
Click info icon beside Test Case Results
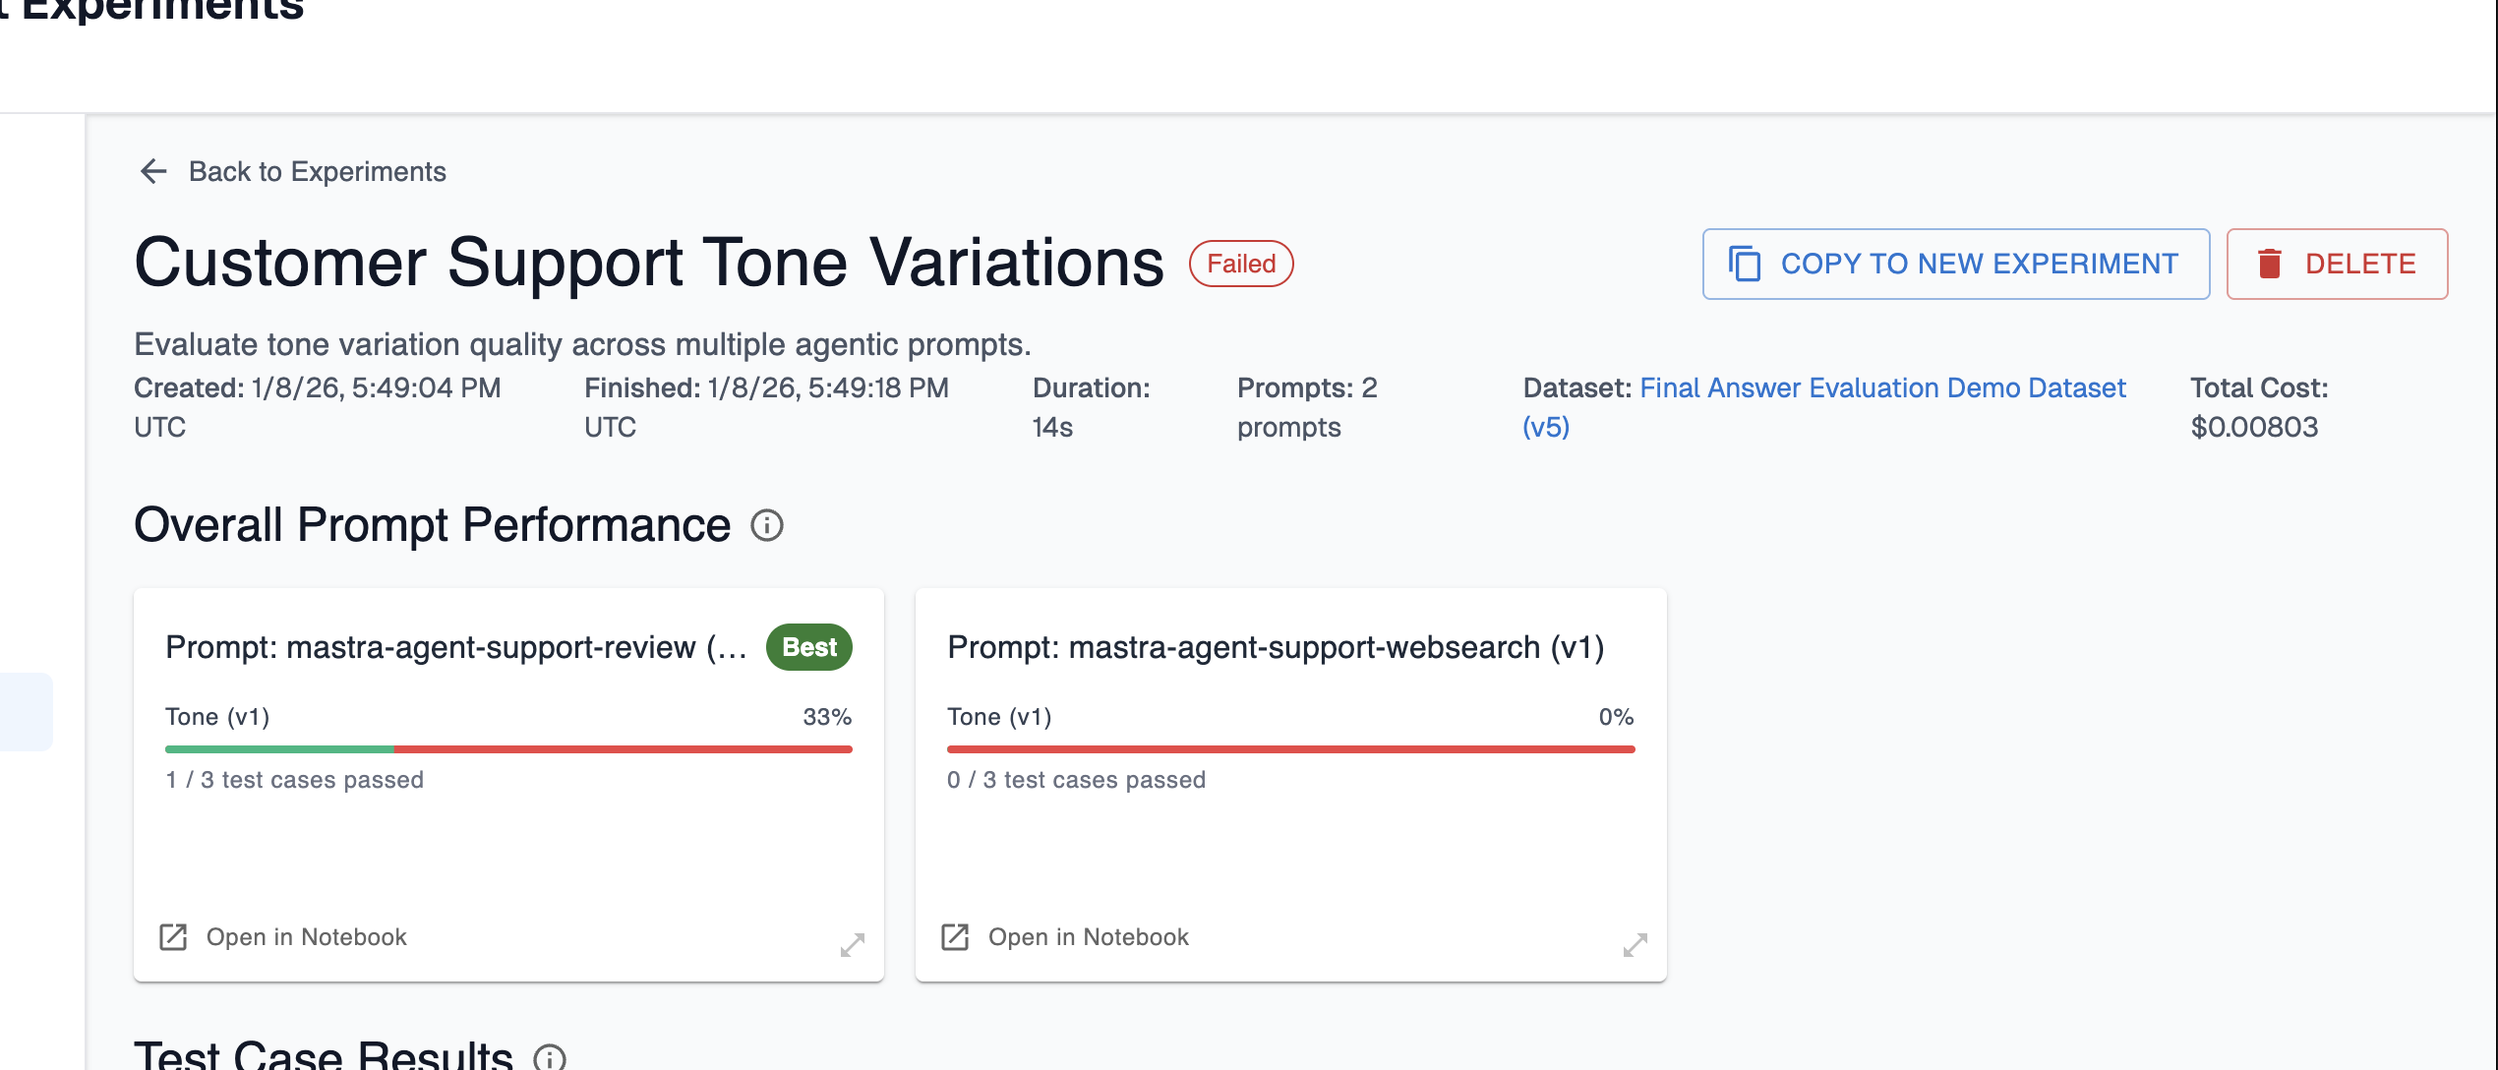click(549, 1057)
